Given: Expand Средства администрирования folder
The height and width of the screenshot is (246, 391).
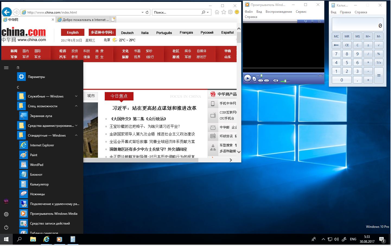Looking at the screenshot, I should [x=76, y=126].
